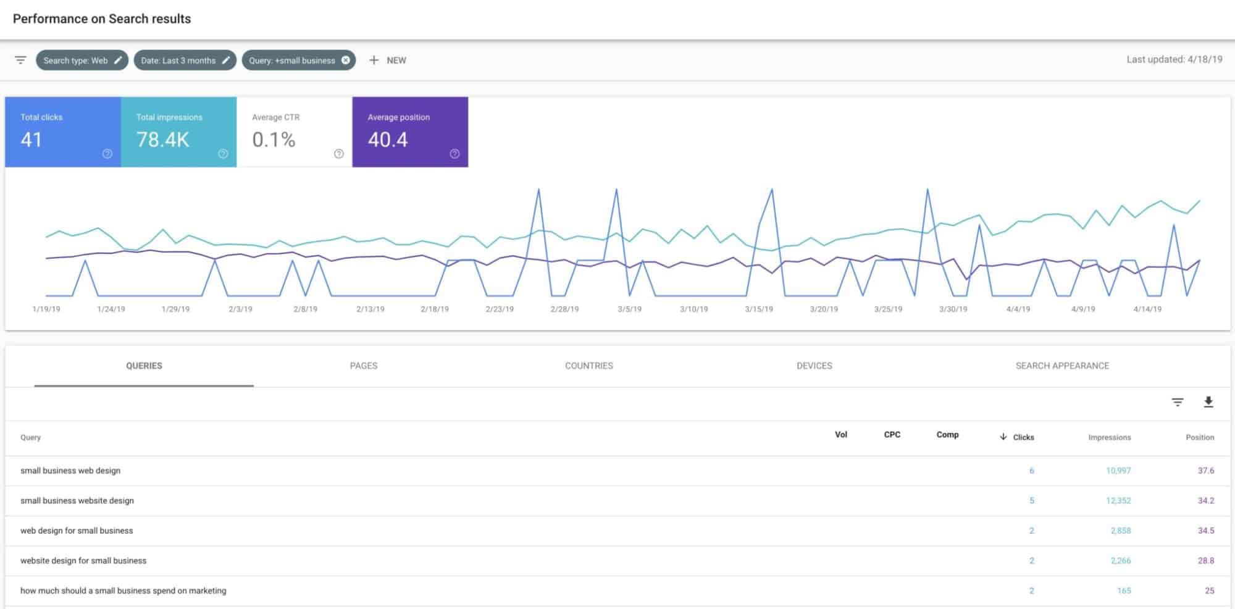
Task: Select the SEARCH APPEARANCE tab
Action: coord(1063,366)
